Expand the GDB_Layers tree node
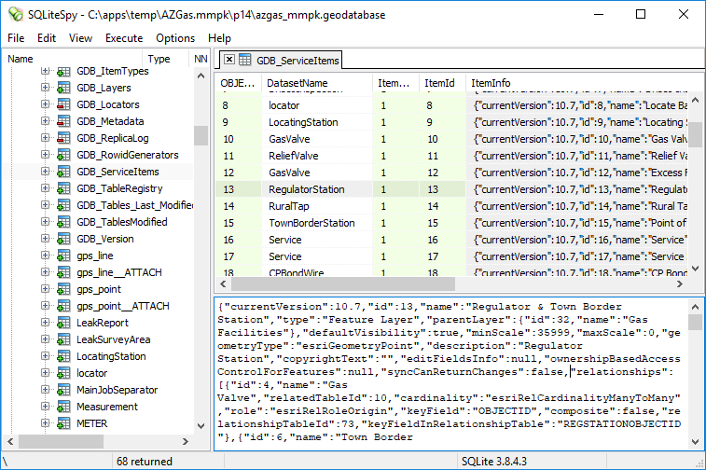Screen dimensions: 706x470 (45, 88)
